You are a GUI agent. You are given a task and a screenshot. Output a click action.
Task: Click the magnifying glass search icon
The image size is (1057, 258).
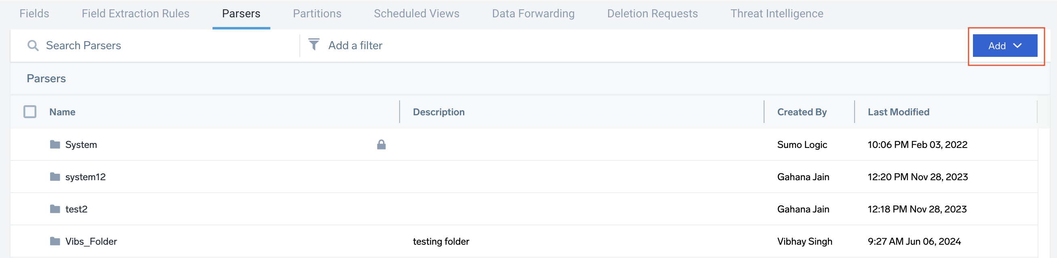click(x=32, y=45)
